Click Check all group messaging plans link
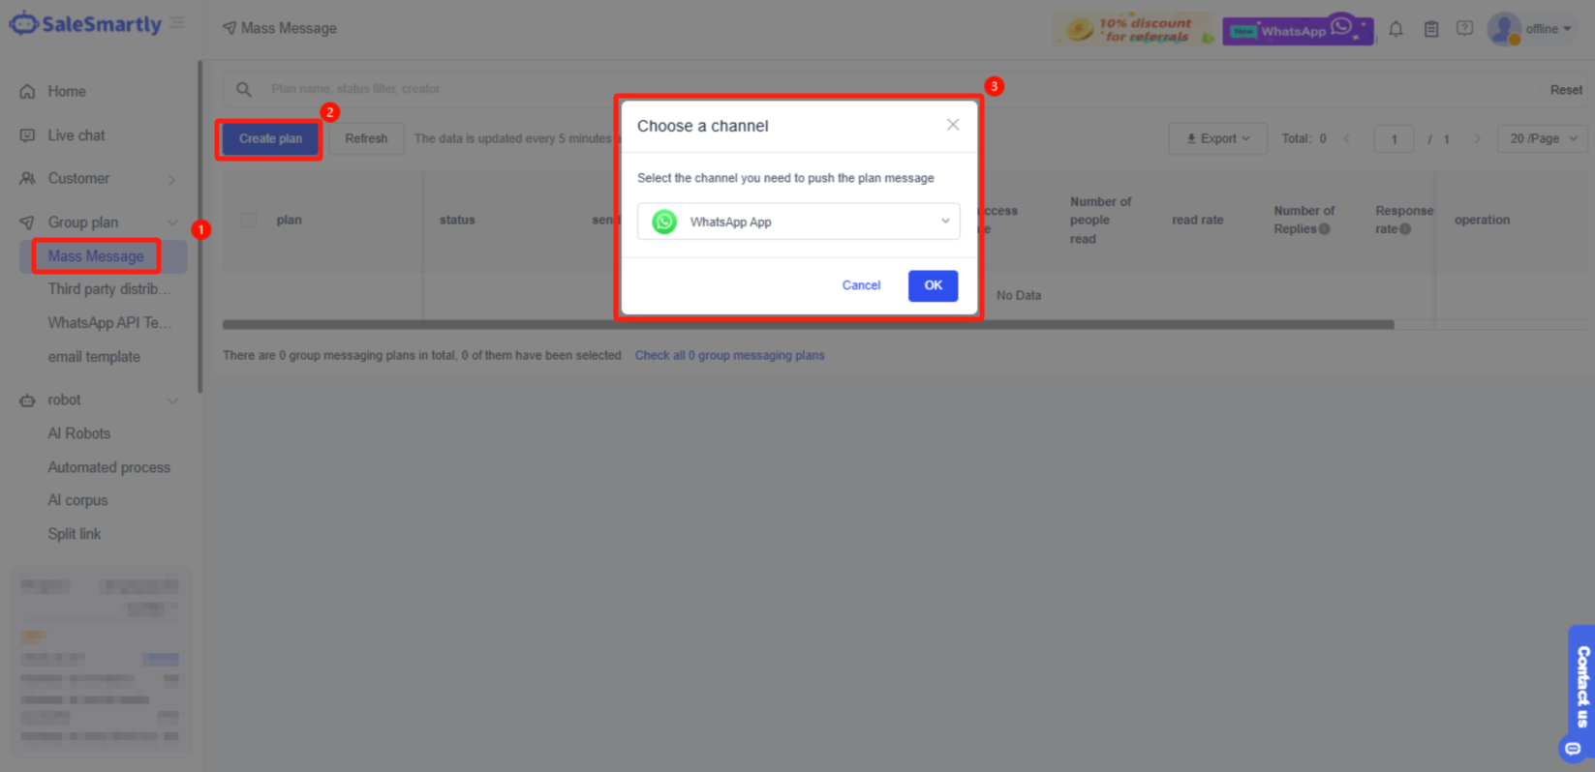 click(x=730, y=355)
